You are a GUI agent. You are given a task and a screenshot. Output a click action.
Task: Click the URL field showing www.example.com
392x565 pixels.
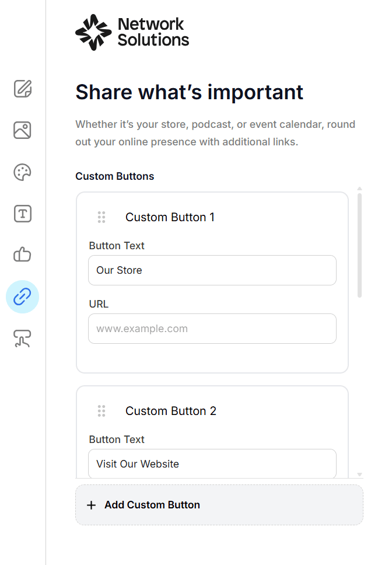(212, 329)
